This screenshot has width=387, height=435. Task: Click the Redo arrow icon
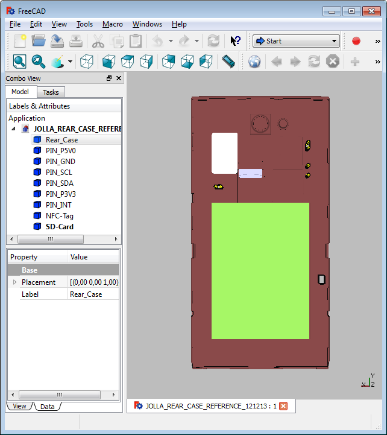184,41
